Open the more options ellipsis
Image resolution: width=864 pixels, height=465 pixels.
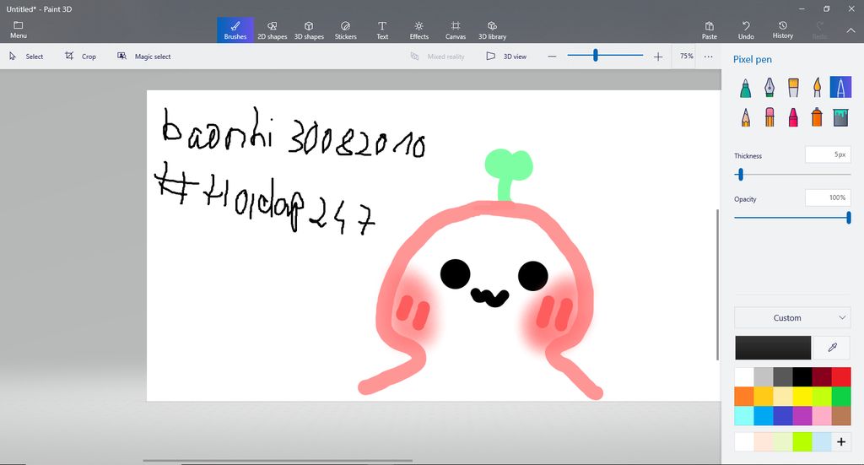(708, 57)
